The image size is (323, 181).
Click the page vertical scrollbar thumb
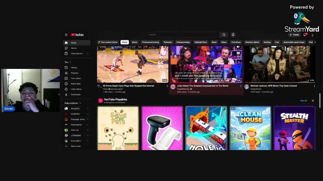[x=320, y=101]
